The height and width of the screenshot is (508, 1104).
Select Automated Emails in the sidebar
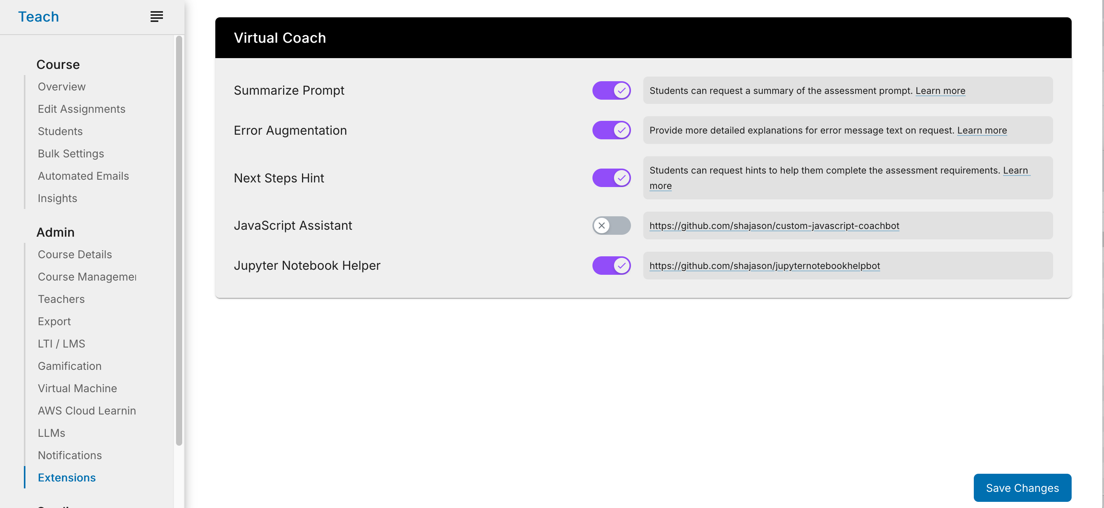click(83, 175)
